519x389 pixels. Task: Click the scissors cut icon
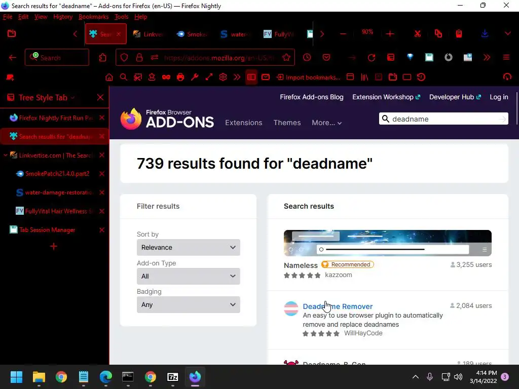418,34
